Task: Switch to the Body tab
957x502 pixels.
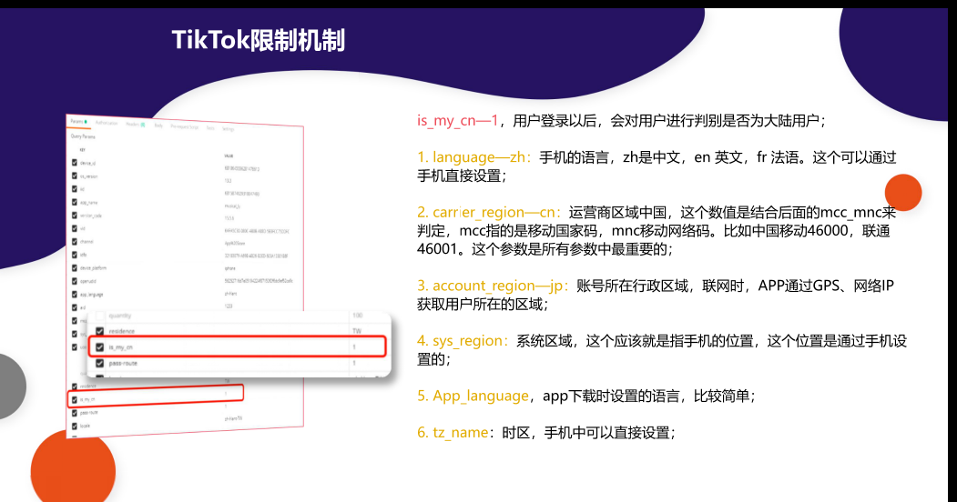Action: click(158, 125)
